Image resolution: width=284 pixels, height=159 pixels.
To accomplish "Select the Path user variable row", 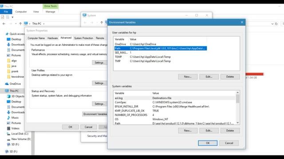I will point(161,48).
